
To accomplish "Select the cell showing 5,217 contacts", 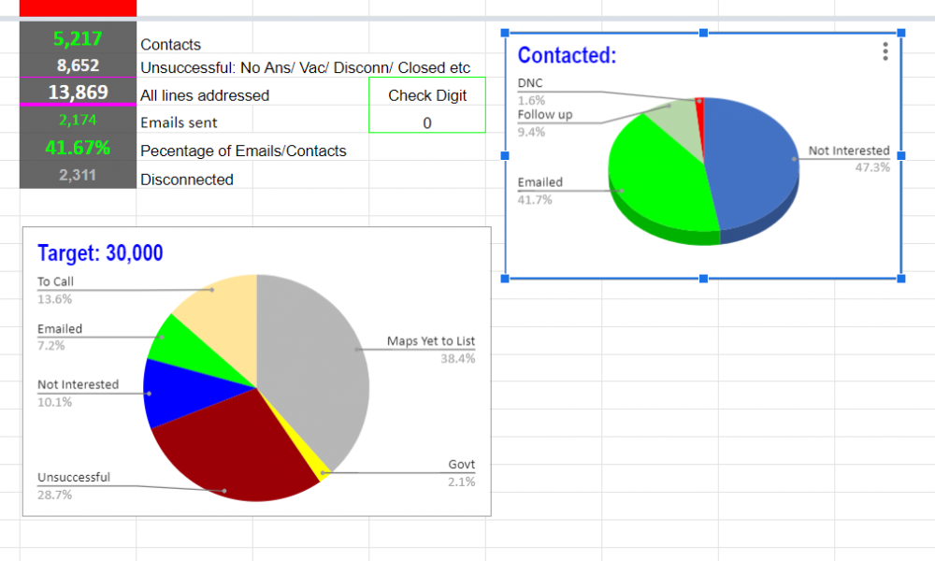I will (78, 39).
